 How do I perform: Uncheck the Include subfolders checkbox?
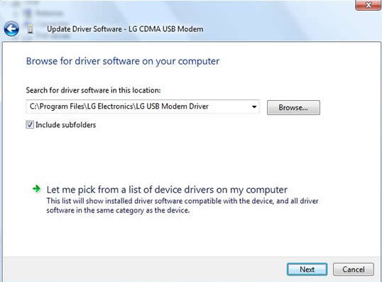pyautogui.click(x=30, y=125)
